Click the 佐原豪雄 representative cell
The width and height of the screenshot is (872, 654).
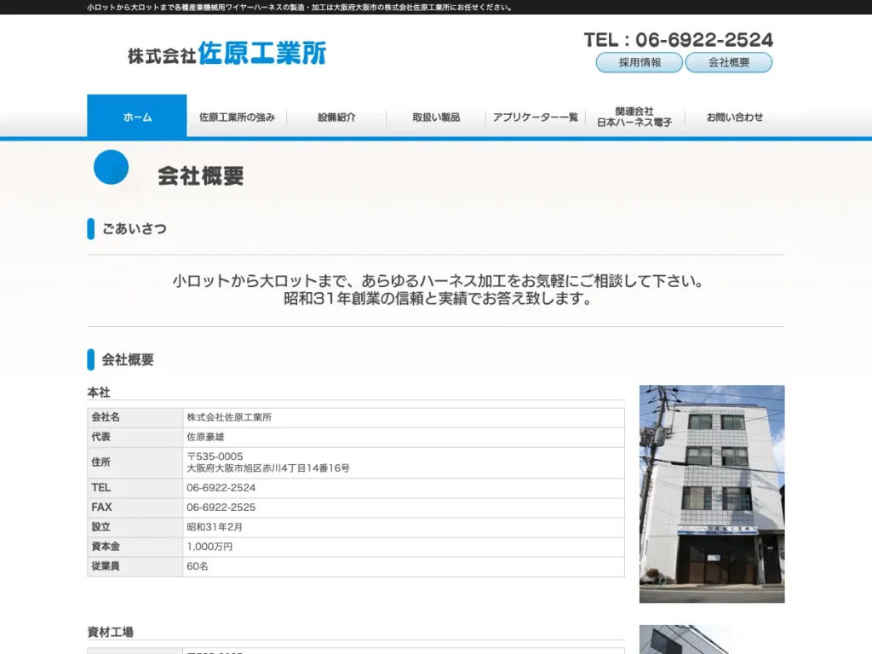point(205,437)
